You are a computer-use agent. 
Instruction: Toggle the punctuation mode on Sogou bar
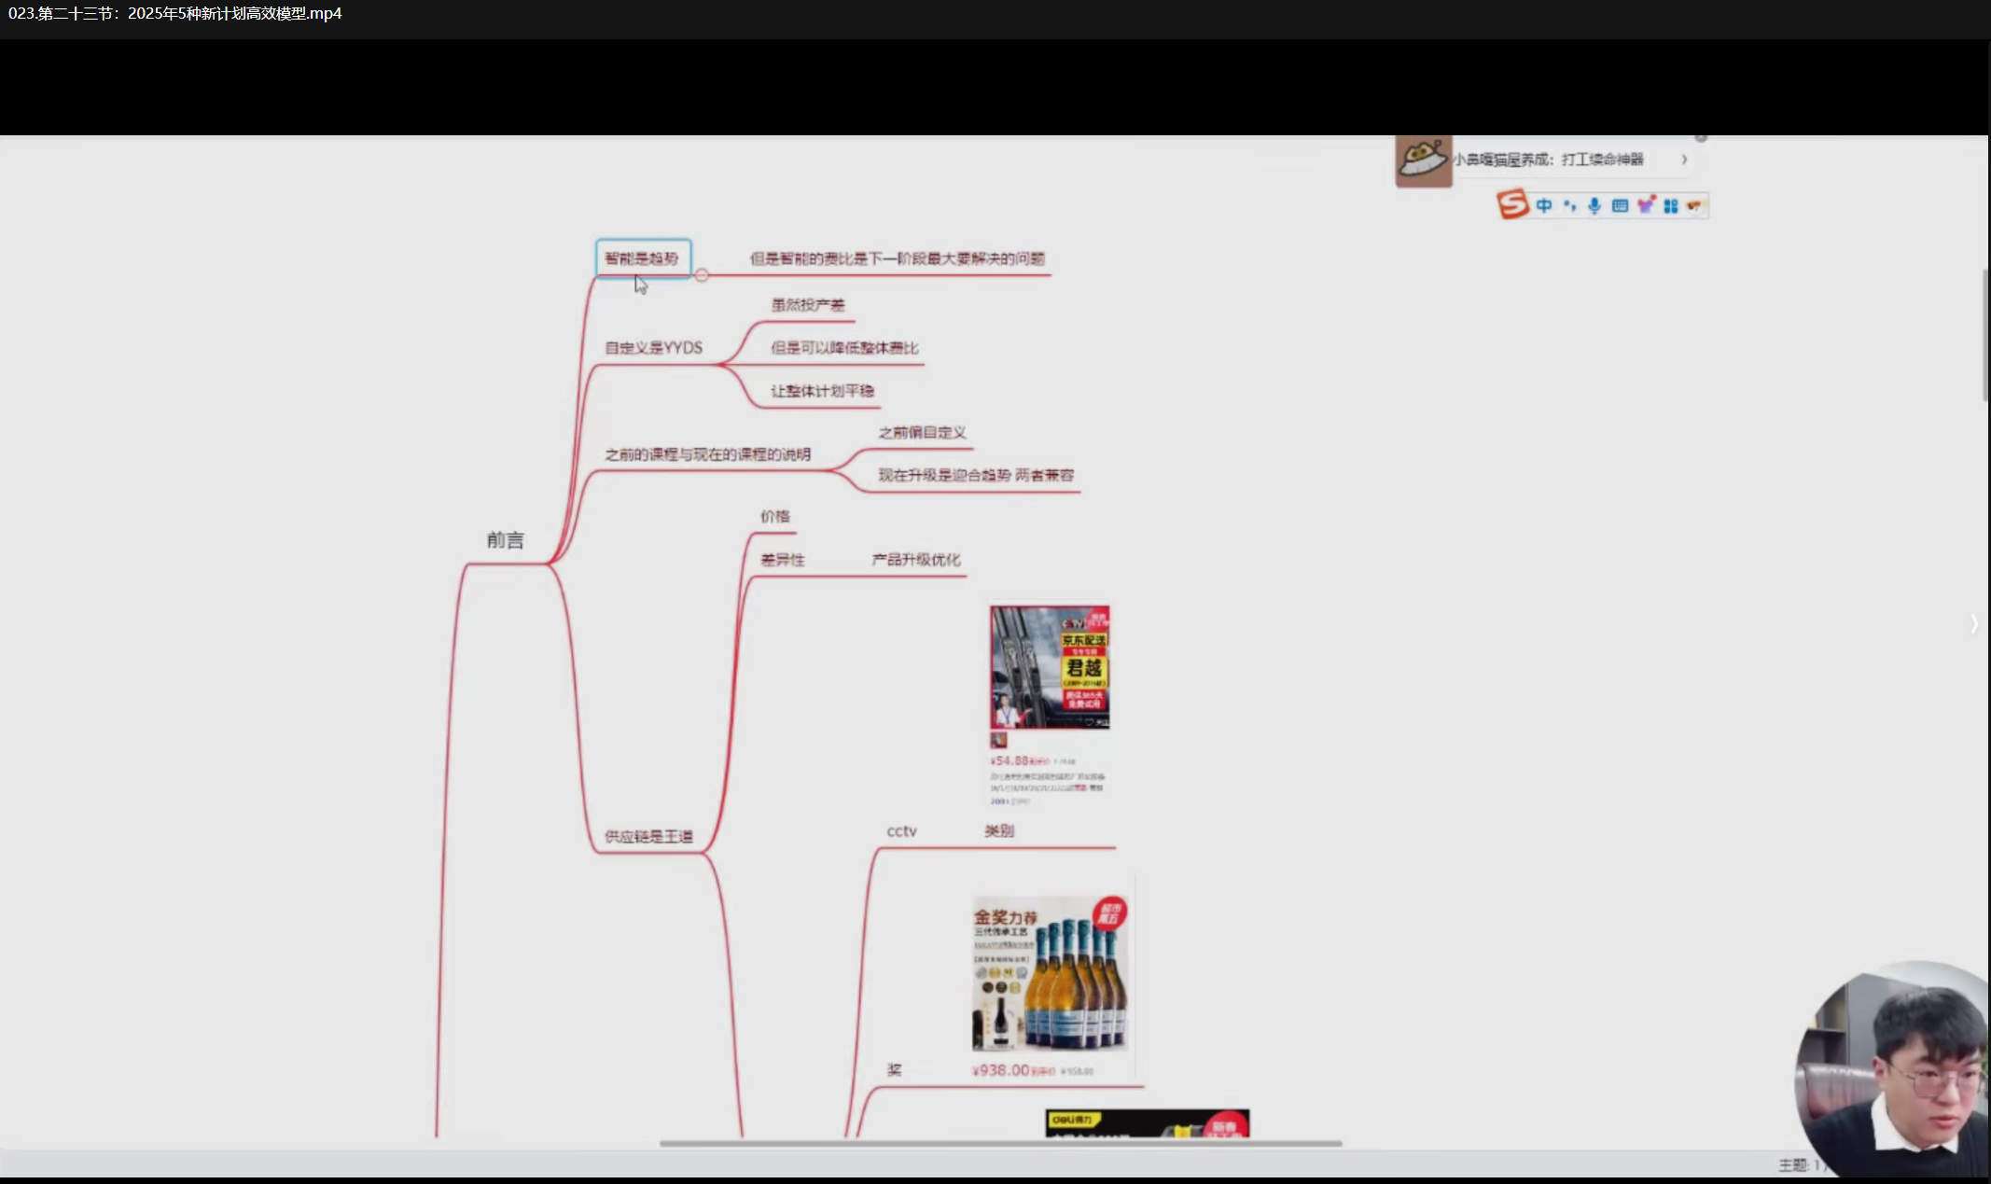coord(1569,205)
